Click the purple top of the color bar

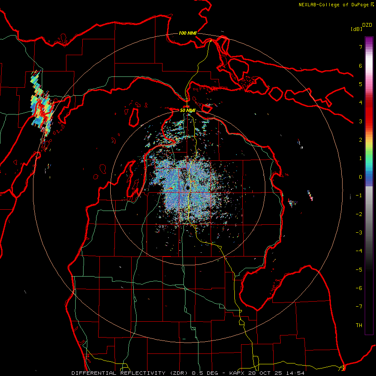[369, 41]
